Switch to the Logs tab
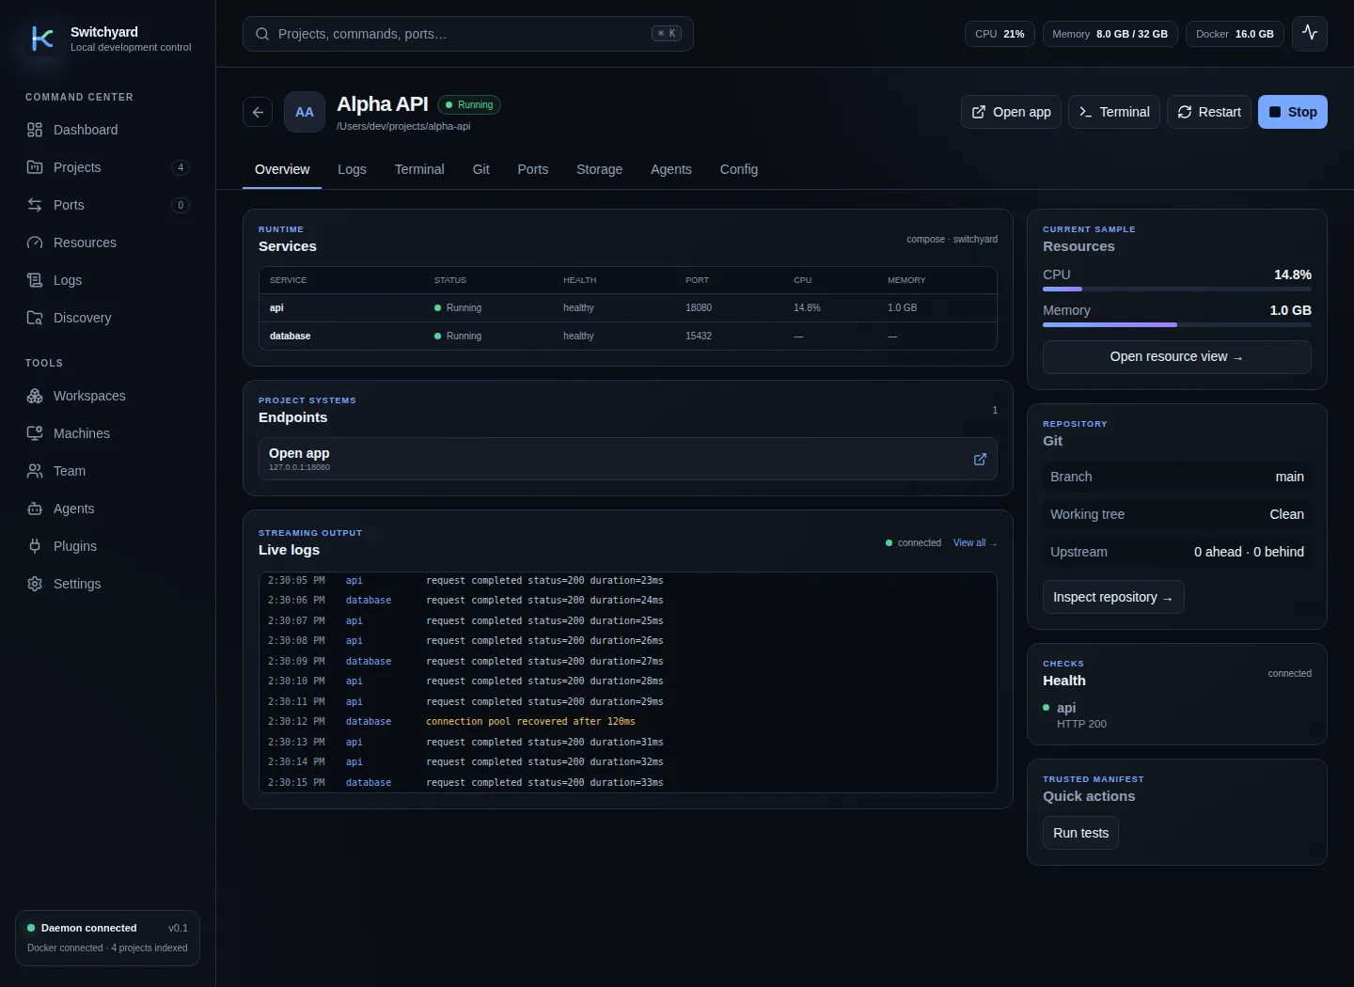 click(x=352, y=169)
